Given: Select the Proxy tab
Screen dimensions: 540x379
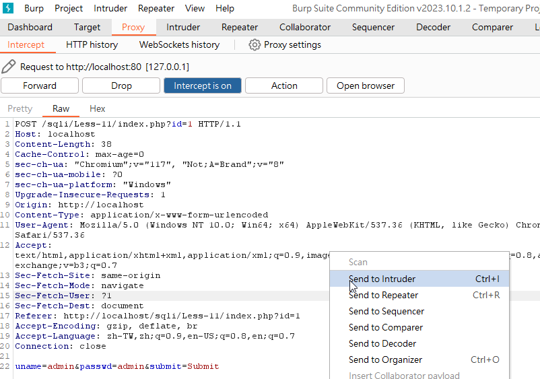Looking at the screenshot, I should [133, 27].
